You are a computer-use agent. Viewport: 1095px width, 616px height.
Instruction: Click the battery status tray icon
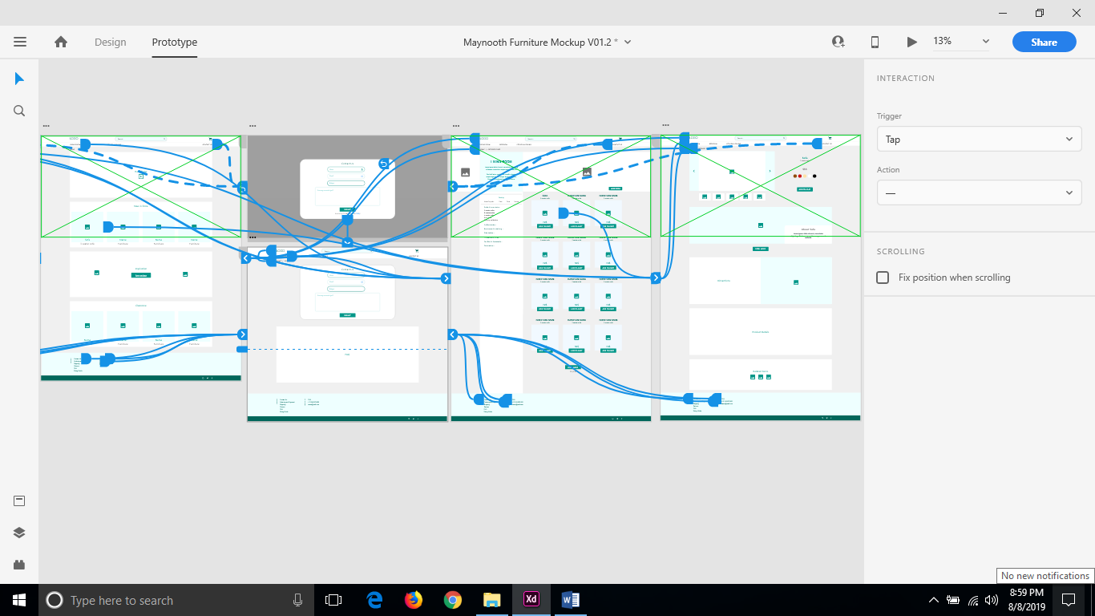953,600
